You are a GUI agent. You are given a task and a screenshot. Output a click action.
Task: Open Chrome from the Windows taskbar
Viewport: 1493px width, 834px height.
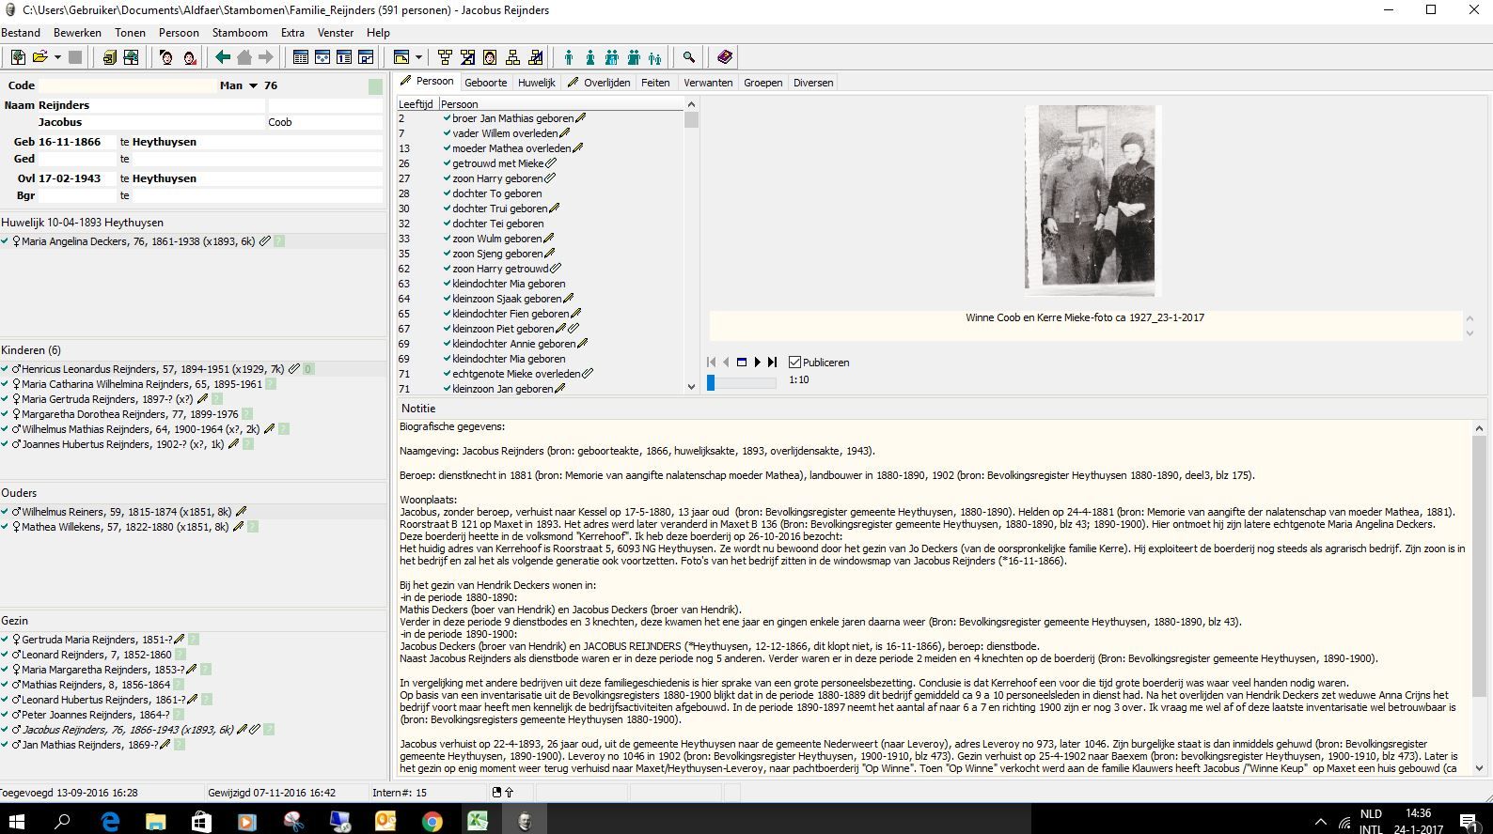coord(432,822)
